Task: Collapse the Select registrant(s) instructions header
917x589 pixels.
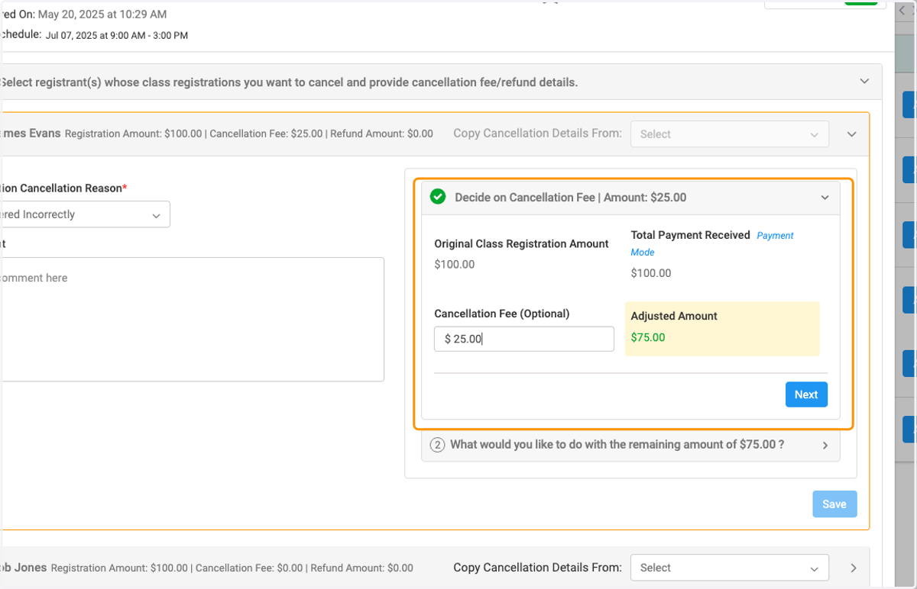Action: (x=864, y=81)
